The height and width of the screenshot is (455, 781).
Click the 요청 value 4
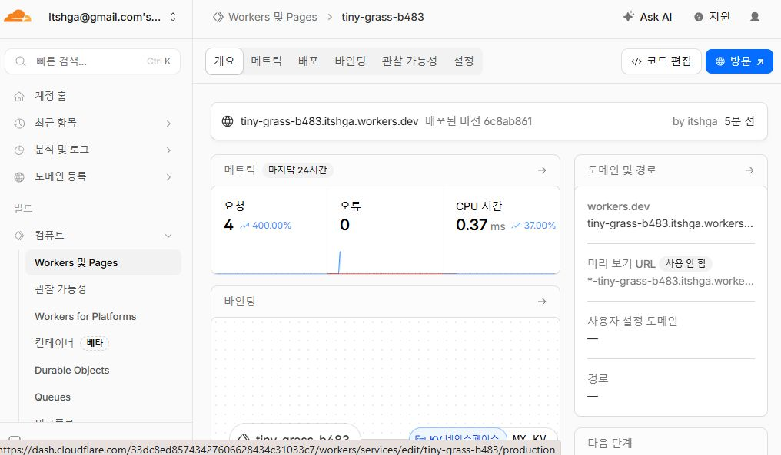(228, 225)
